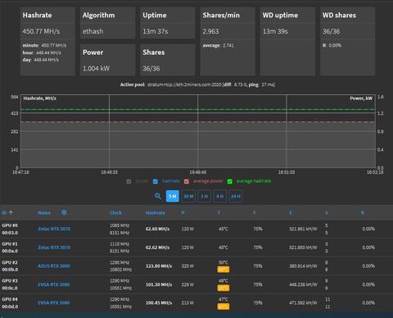This screenshot has height=318, width=393.
Task: Click the 100.45 MH/s hashrate cell
Action: point(159,303)
